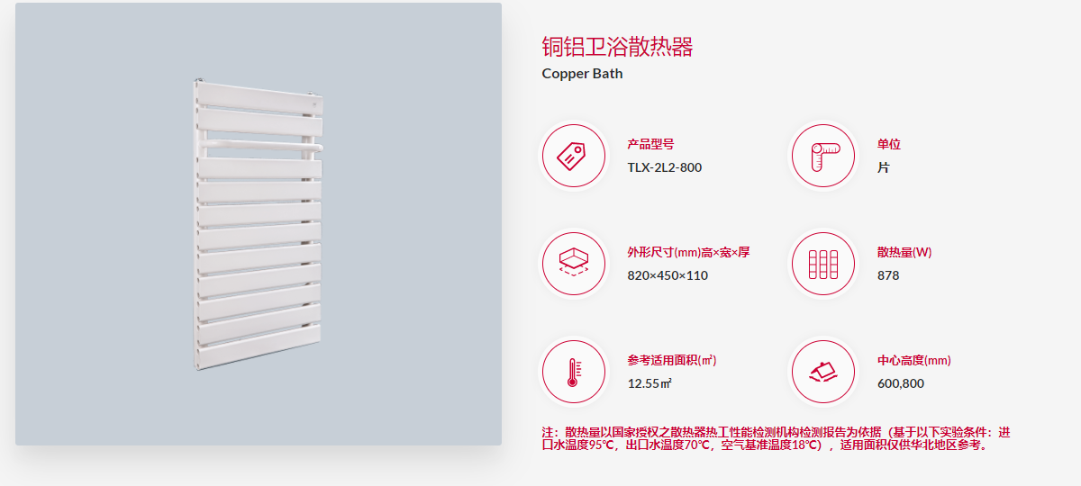The image size is (1081, 486).
Task: Click the model value TLX-2L2-800
Action: click(x=664, y=167)
